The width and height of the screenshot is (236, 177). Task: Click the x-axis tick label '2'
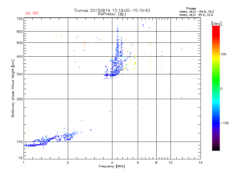pyautogui.click(x=68, y=163)
